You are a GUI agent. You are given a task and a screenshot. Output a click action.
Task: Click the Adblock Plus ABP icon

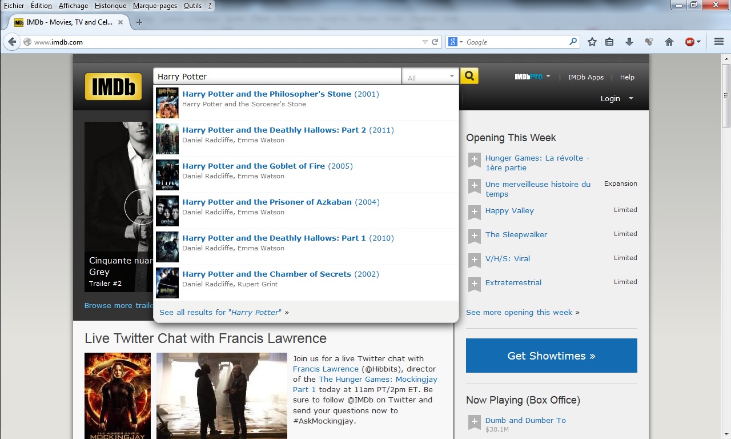point(690,42)
